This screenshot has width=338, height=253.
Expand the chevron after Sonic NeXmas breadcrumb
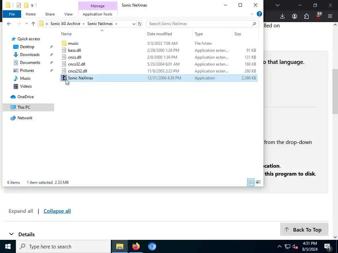coord(116,24)
